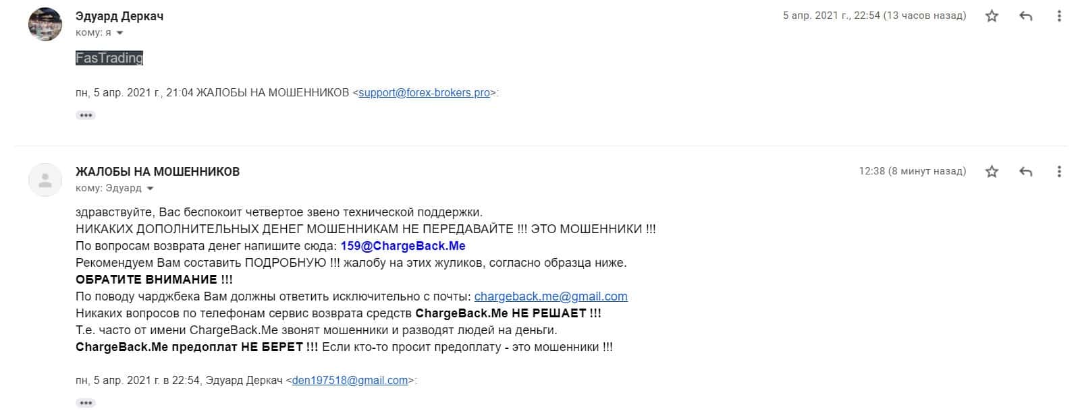Open more options for first email

pyautogui.click(x=1059, y=15)
